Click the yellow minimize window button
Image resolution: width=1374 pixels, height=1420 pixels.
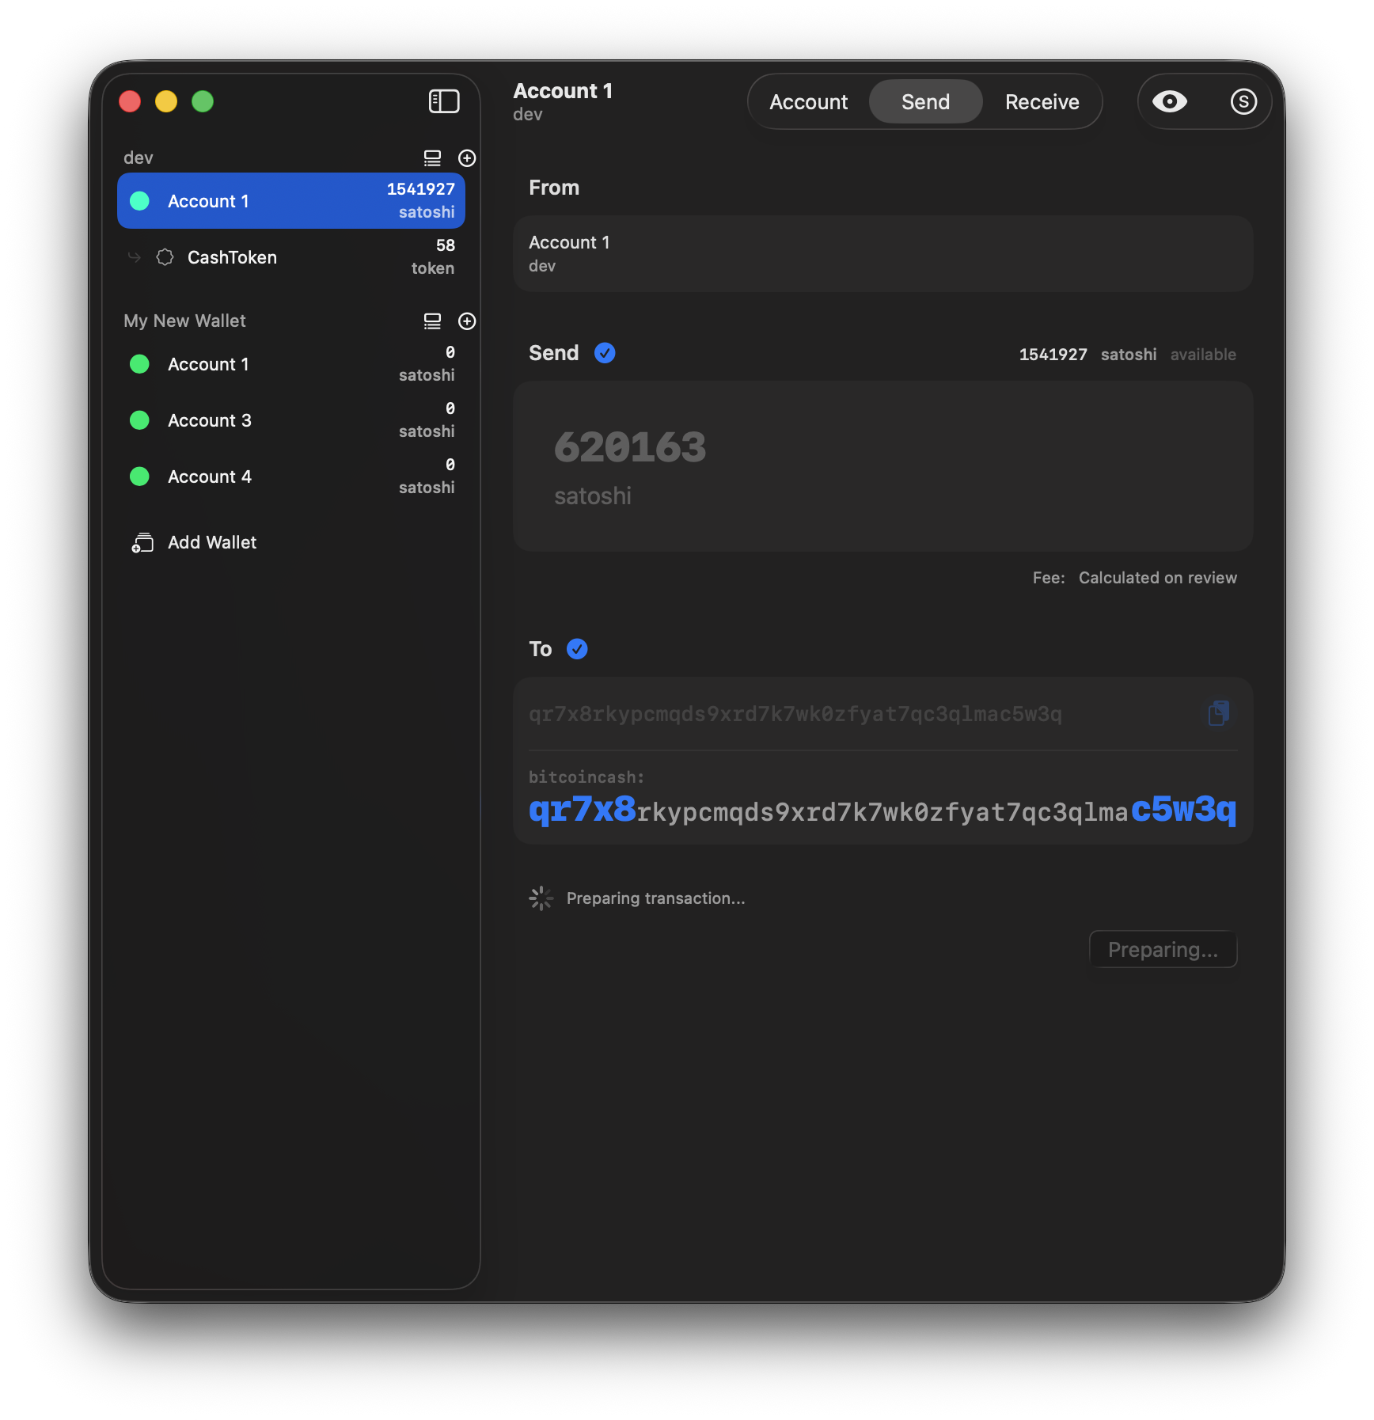tap(166, 101)
